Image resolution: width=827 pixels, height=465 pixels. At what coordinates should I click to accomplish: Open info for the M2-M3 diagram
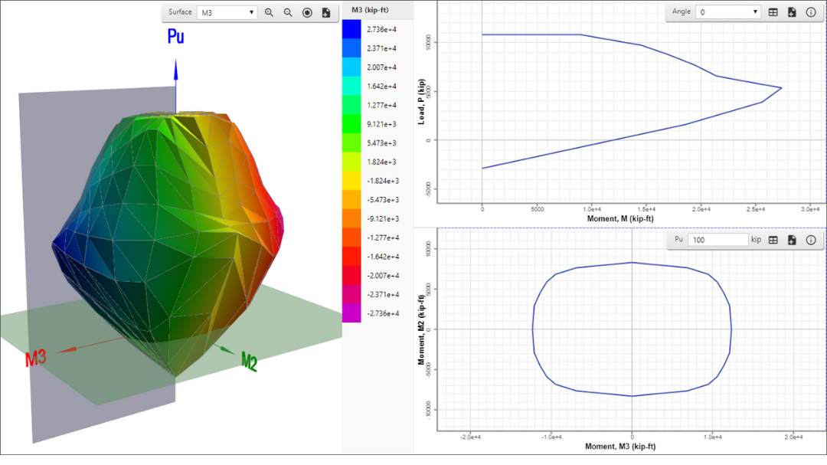tap(810, 240)
